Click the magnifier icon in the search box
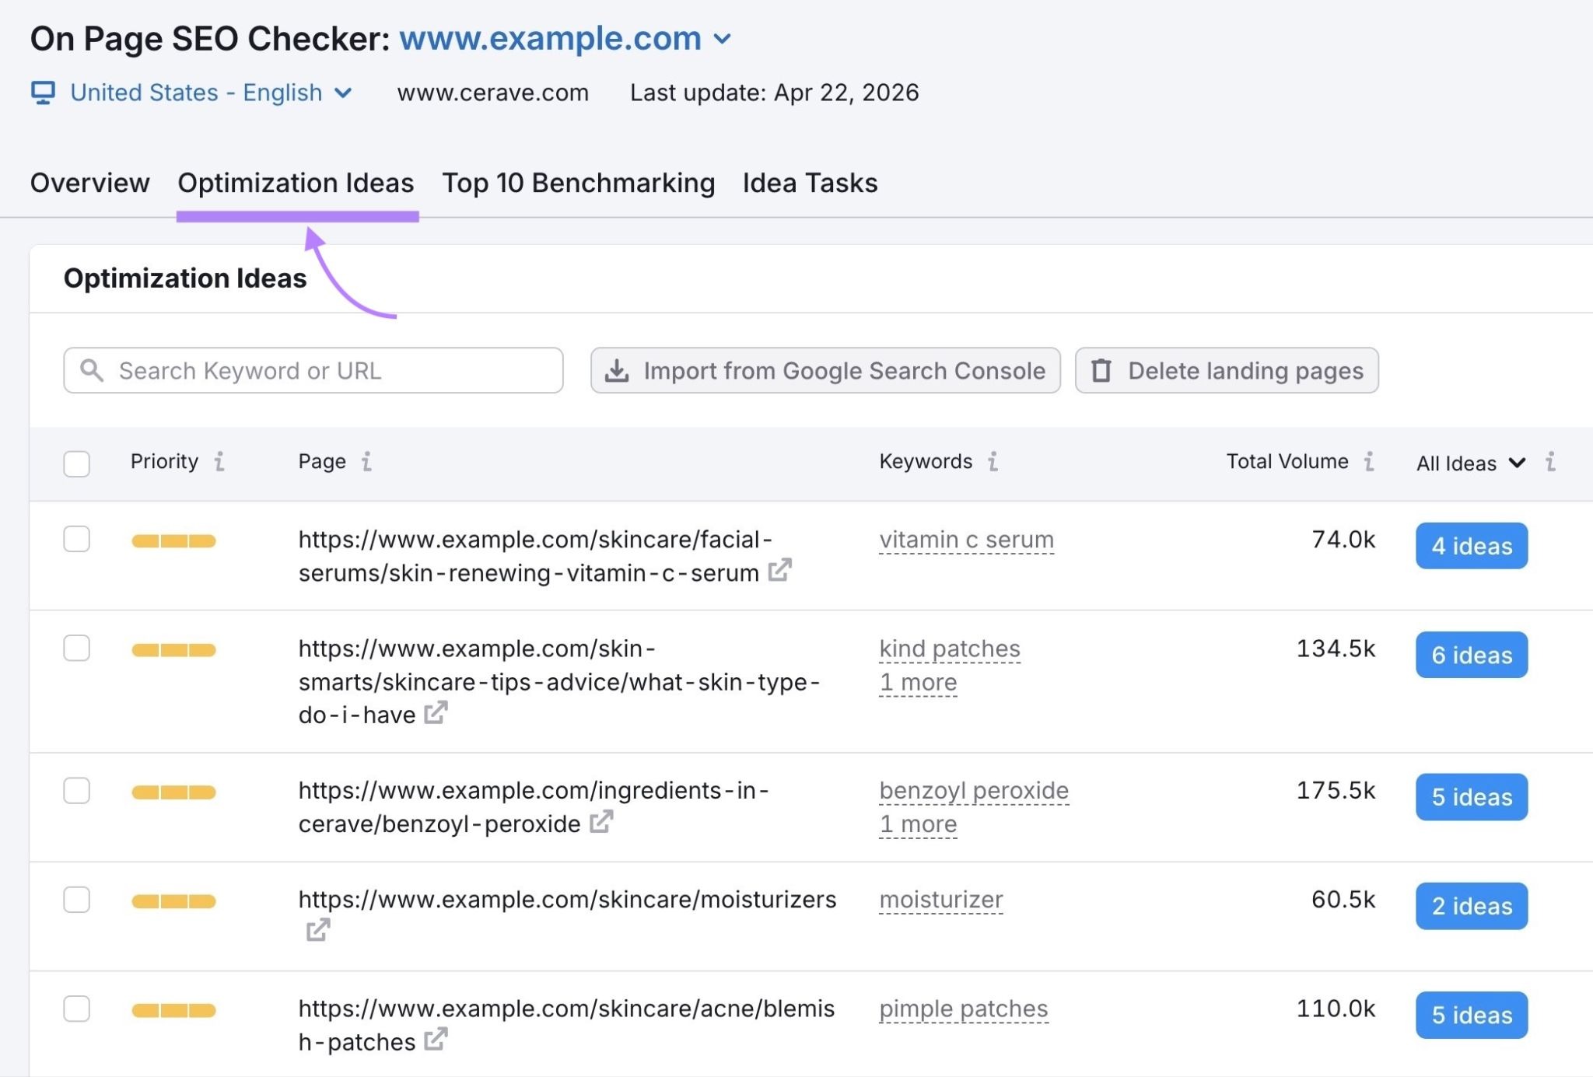Viewport: 1593px width, 1077px height. [x=92, y=370]
